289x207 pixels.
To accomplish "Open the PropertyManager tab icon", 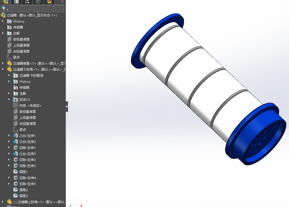I will pyautogui.click(x=16, y=2).
